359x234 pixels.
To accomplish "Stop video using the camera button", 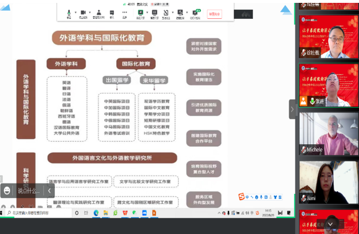I will 83,14.
